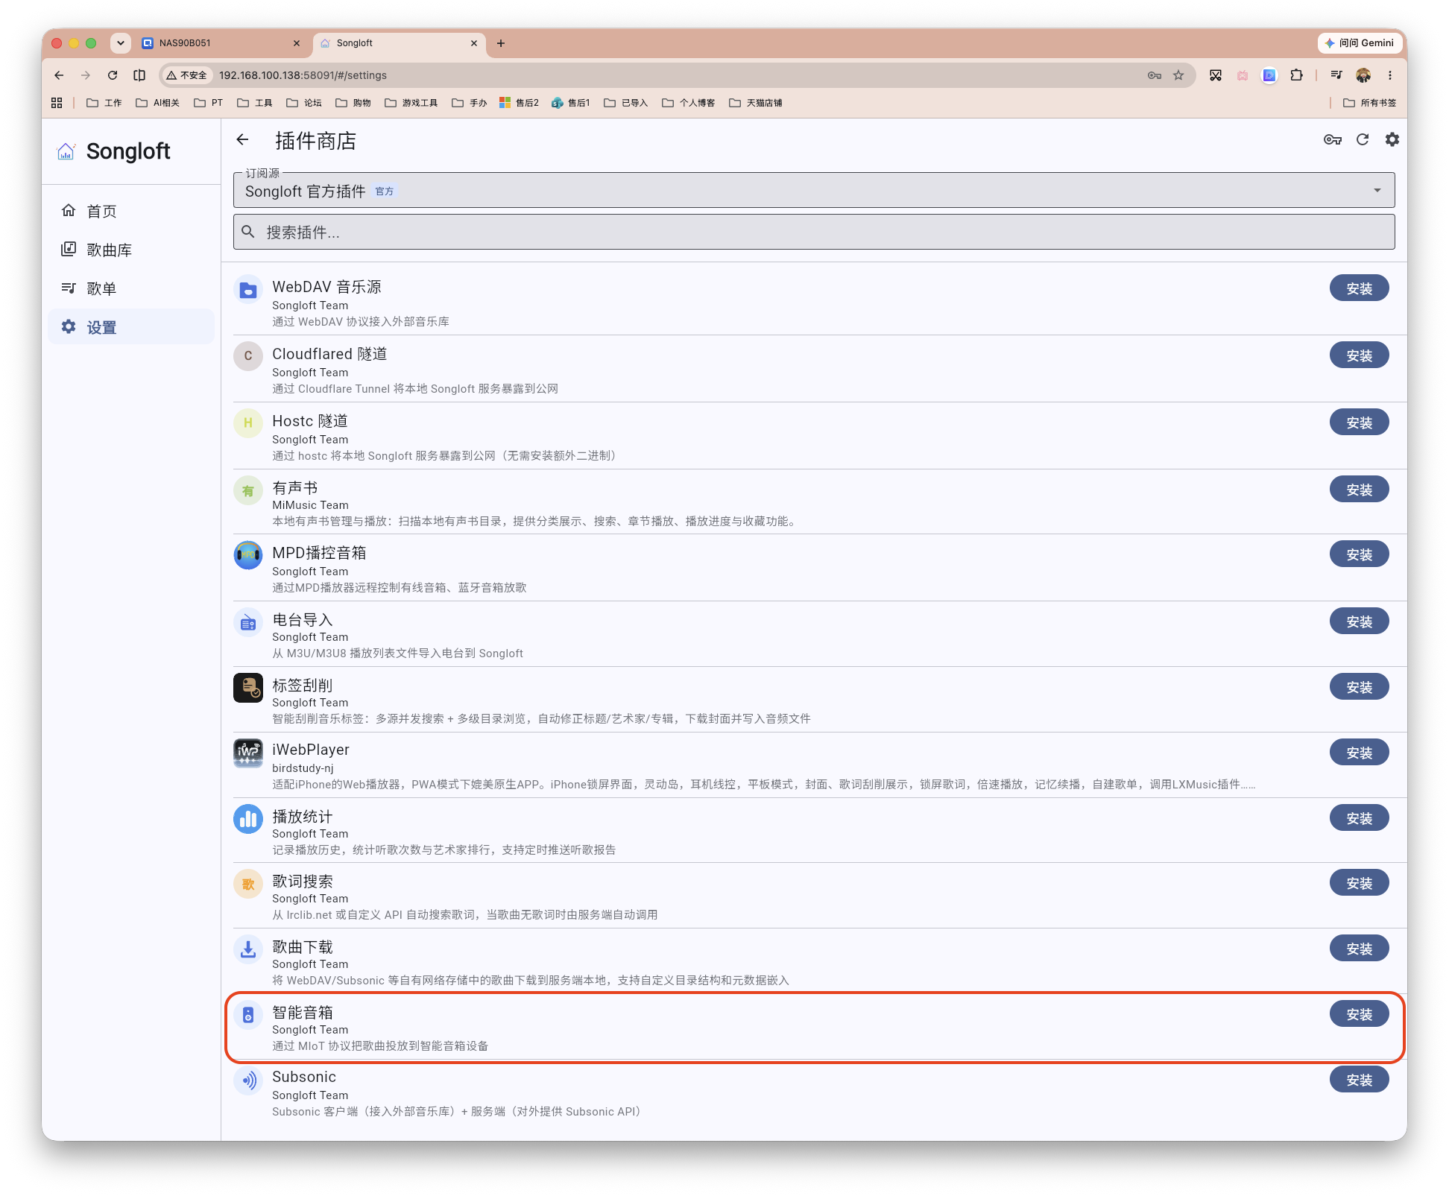
Task: Open the 个人博客 bookmarks folder
Action: tap(689, 103)
